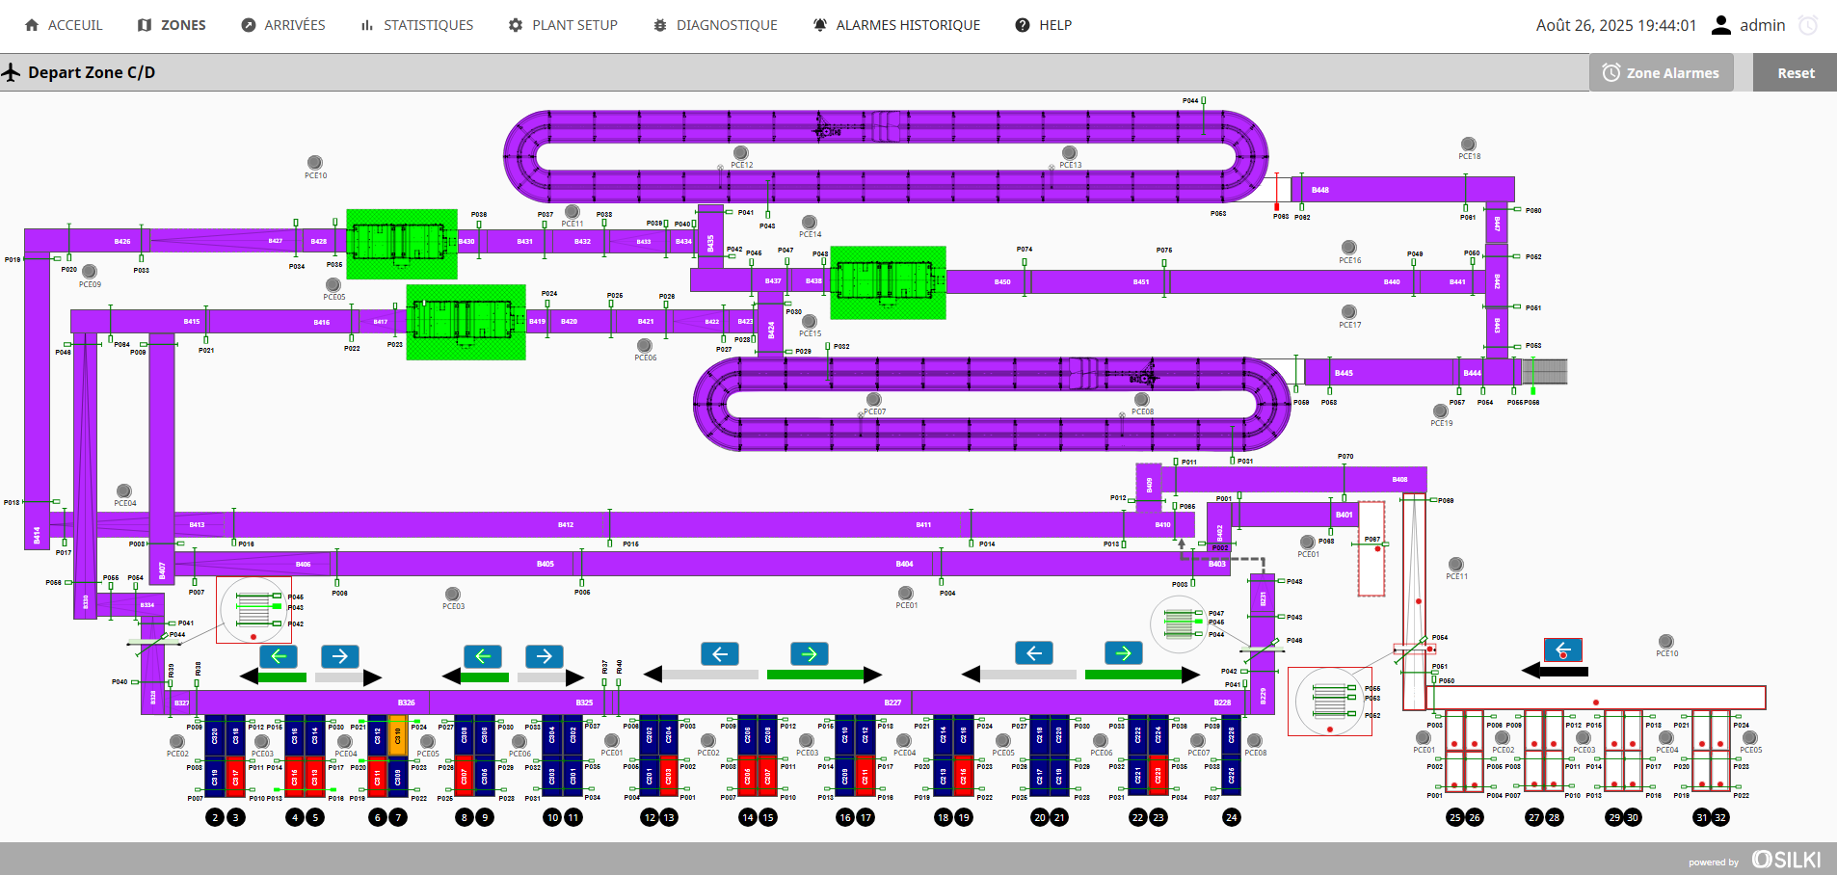The image size is (1837, 875).
Task: Click conveyor segment B405
Action: [459, 564]
